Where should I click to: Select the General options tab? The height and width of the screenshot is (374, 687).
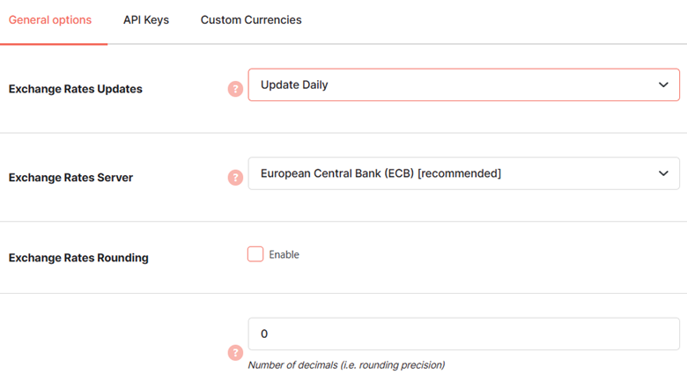coord(50,20)
